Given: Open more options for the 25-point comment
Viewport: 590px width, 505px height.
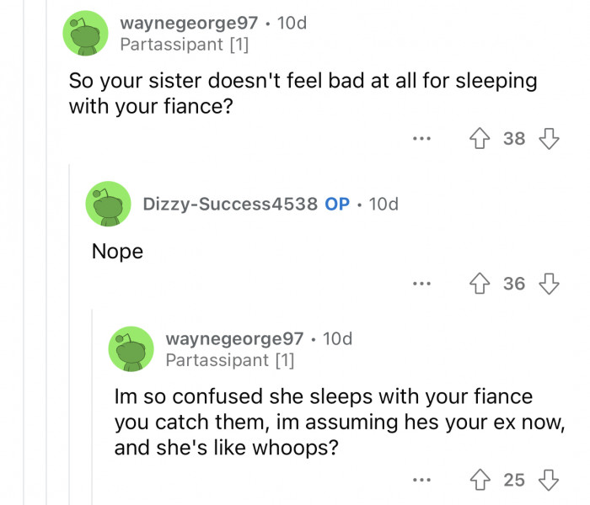Looking at the screenshot, I should tap(422, 480).
